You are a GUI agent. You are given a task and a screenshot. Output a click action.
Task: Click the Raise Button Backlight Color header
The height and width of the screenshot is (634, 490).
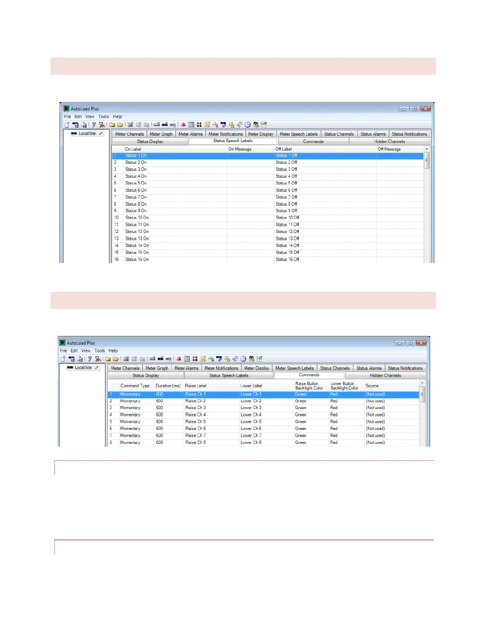click(x=311, y=386)
